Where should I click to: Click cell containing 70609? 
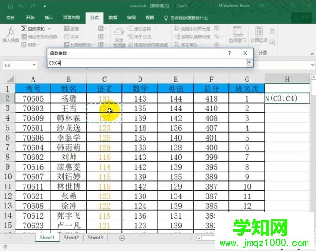coord(33,118)
